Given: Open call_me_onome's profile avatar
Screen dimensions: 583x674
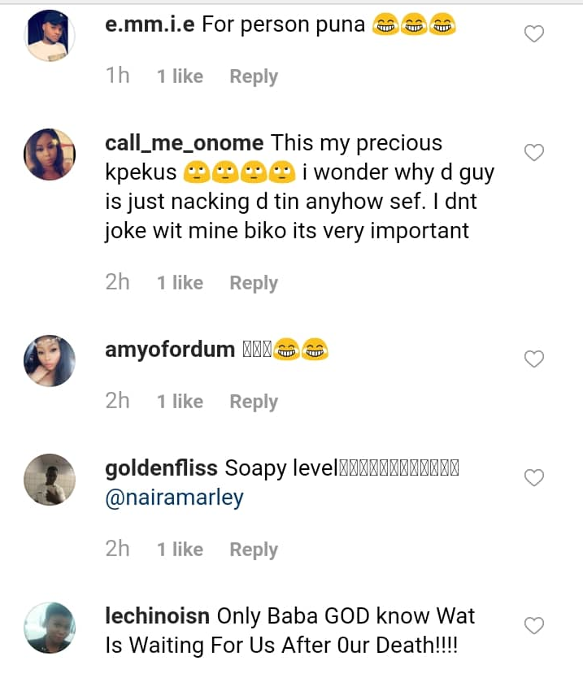Looking at the screenshot, I should (50, 153).
